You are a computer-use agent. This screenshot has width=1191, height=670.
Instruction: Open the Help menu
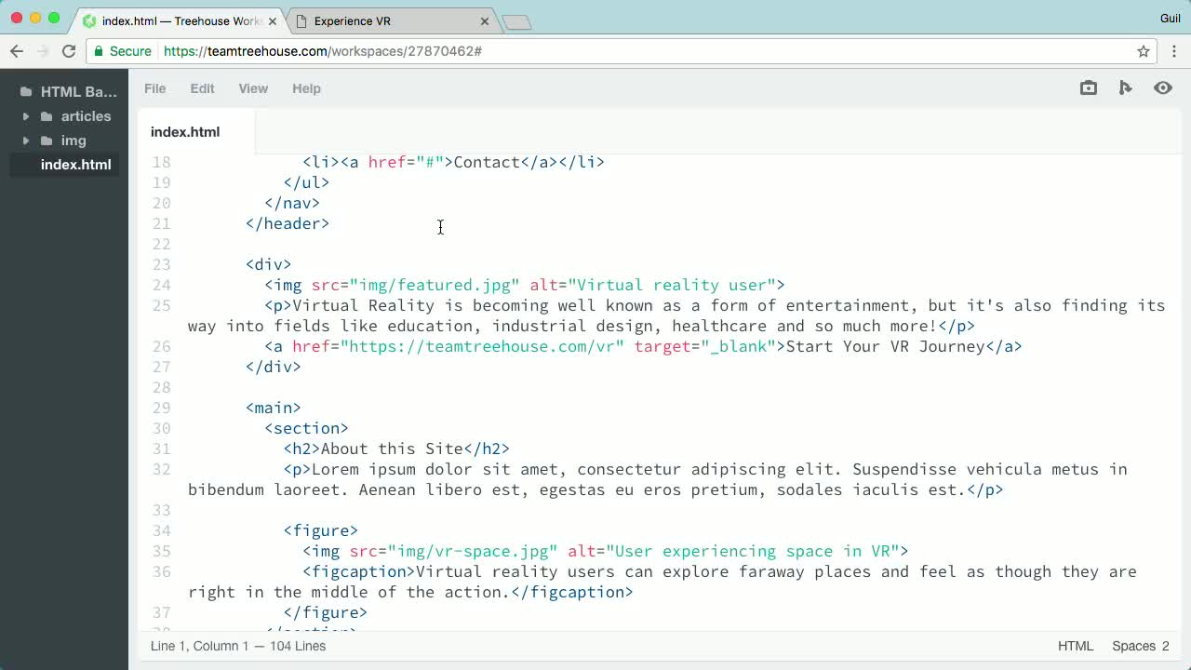click(306, 88)
